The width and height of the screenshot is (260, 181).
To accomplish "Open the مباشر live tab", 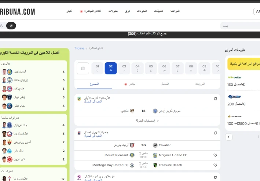I will [130, 84].
